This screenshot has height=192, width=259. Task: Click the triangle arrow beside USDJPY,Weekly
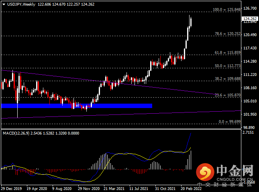pyautogui.click(x=4, y=4)
